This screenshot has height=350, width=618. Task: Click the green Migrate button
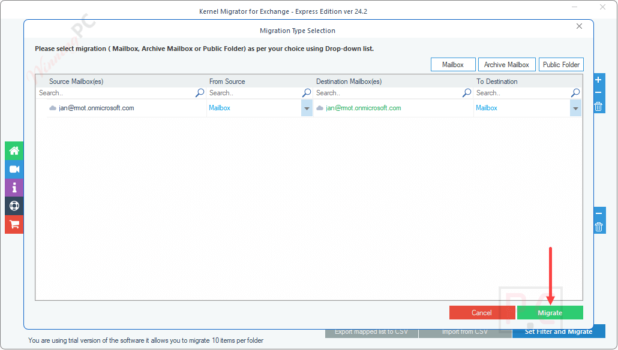point(550,313)
